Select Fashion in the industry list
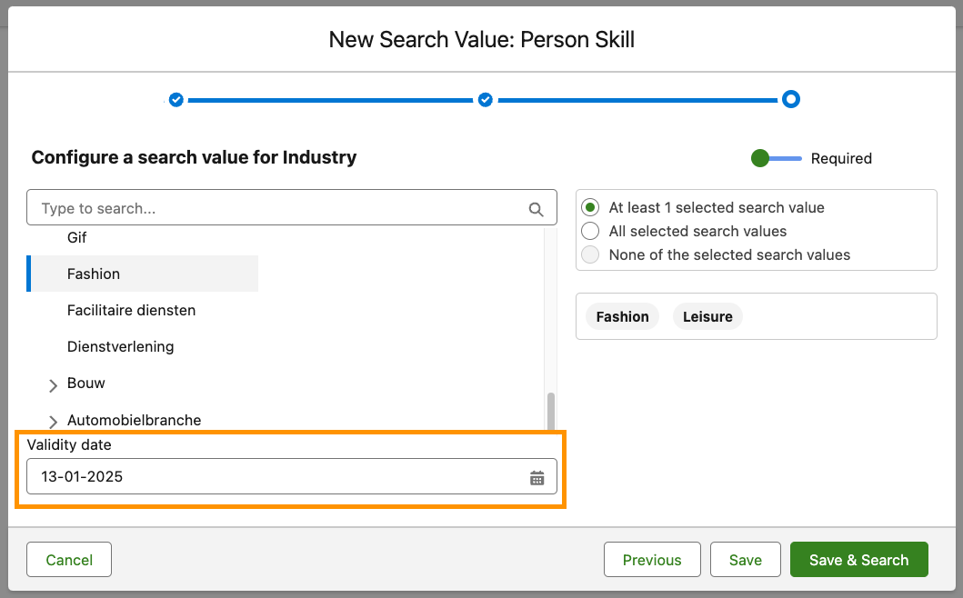The image size is (963, 598). point(94,274)
